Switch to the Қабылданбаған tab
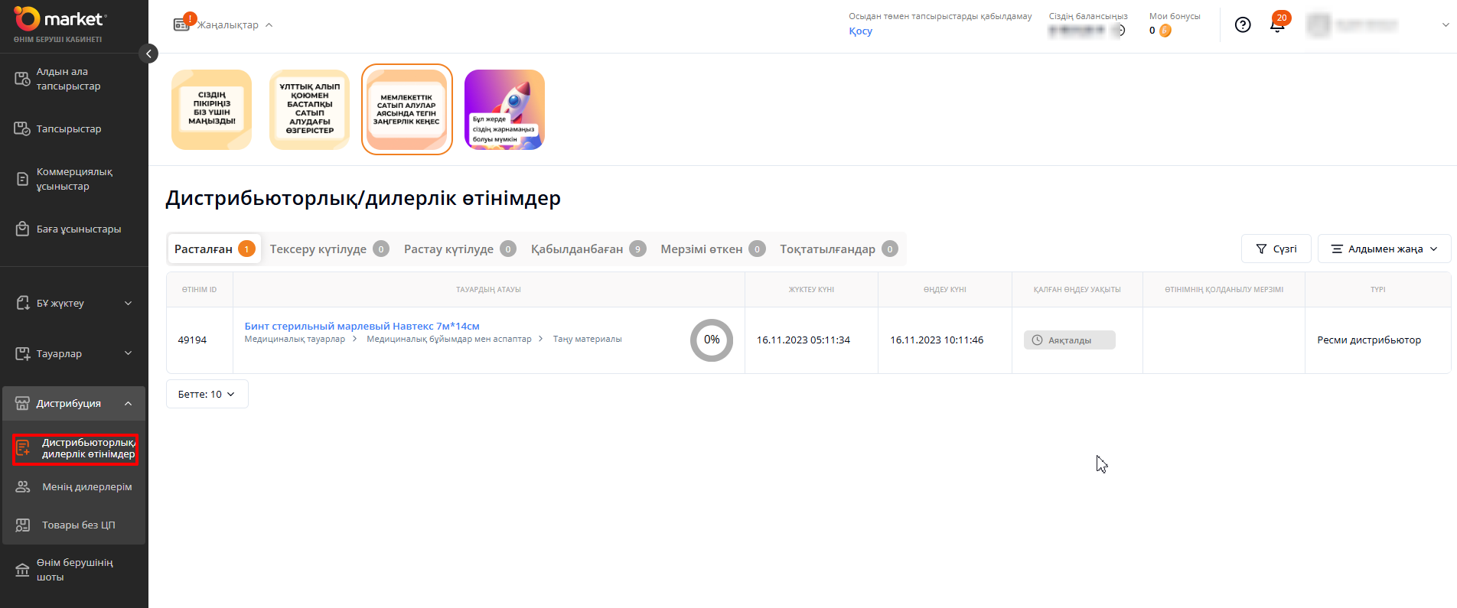 pyautogui.click(x=588, y=249)
